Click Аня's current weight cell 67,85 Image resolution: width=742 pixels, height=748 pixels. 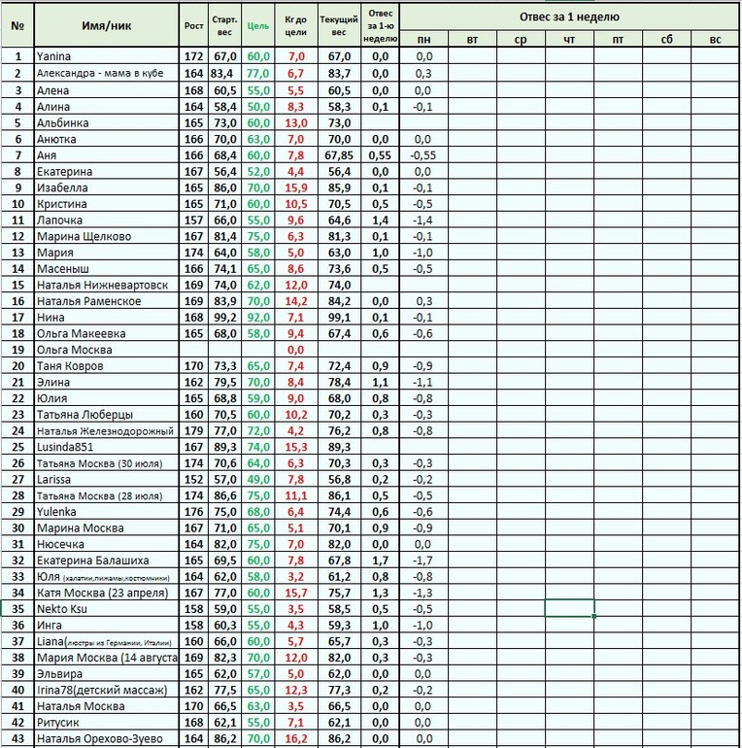point(339,154)
